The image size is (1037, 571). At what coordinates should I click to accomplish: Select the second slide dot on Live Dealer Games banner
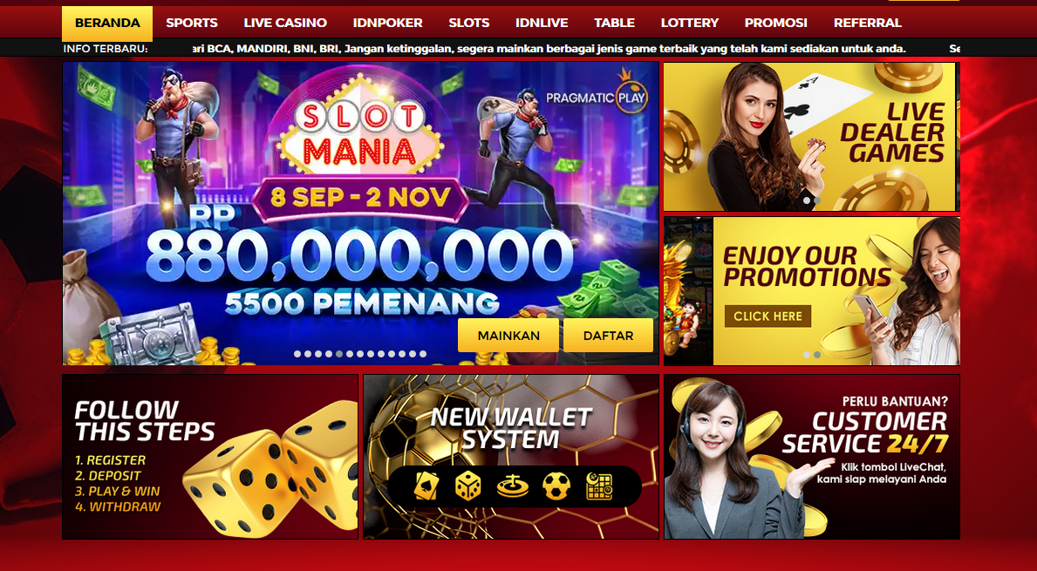point(817,201)
